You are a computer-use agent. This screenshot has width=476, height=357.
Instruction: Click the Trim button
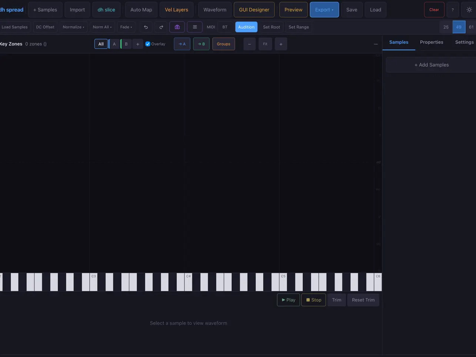337,300
